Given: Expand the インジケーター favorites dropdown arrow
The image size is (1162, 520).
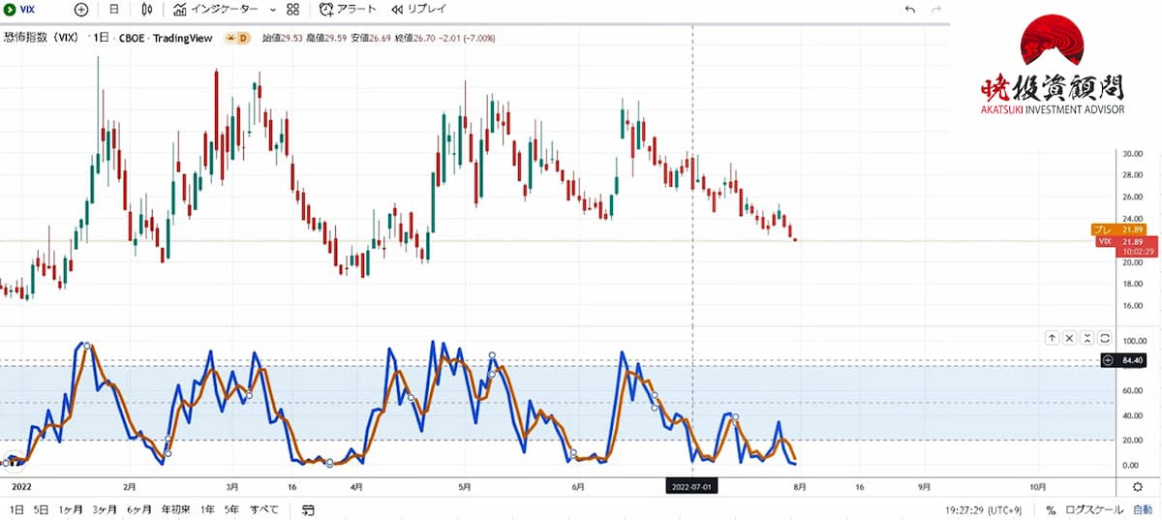Looking at the screenshot, I should [272, 10].
